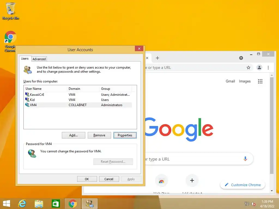The image size is (279, 209).
Task: Maximize the Chrome window
Action: pyautogui.click(x=259, y=54)
